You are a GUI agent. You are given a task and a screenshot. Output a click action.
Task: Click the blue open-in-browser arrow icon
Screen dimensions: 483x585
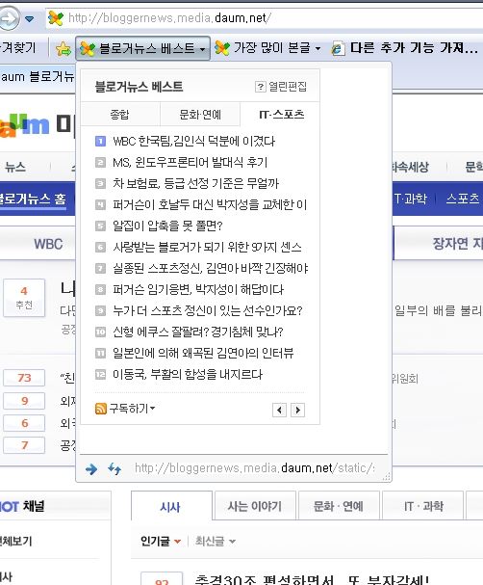(x=91, y=468)
